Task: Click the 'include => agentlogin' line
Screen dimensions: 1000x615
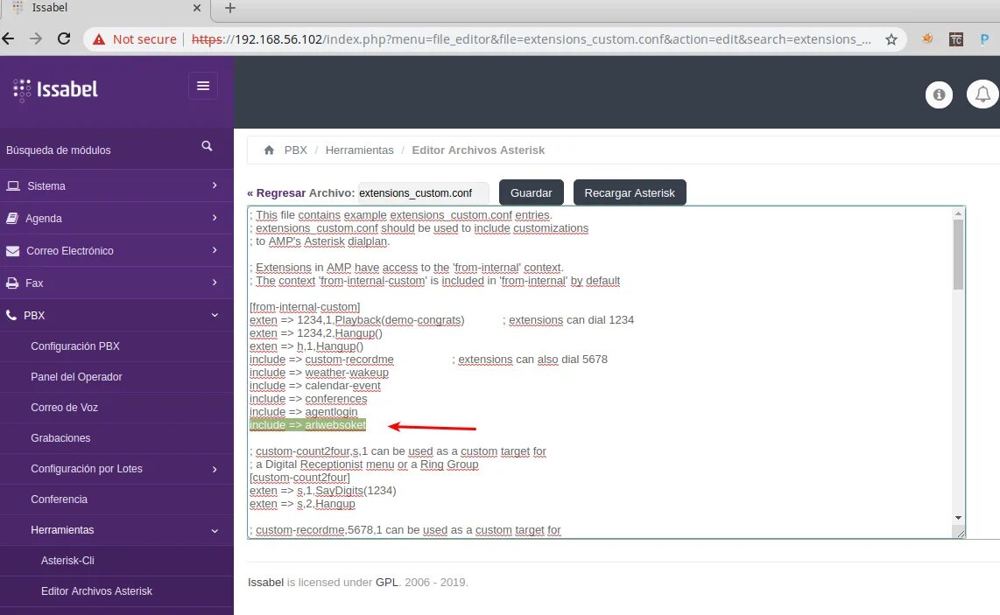Action: click(x=304, y=412)
